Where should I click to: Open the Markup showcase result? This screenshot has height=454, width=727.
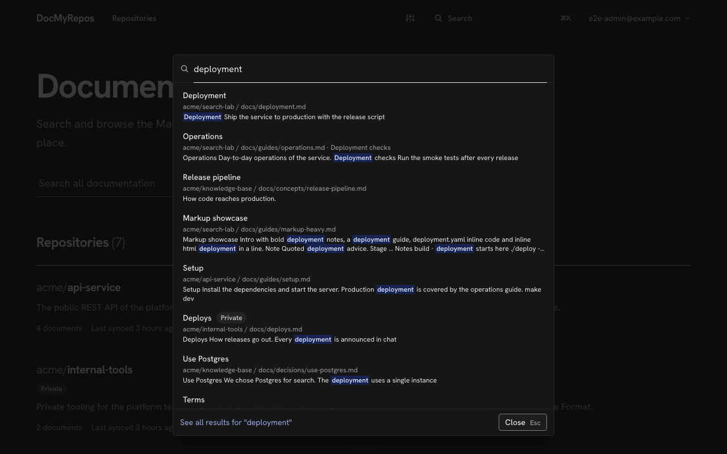[363, 233]
